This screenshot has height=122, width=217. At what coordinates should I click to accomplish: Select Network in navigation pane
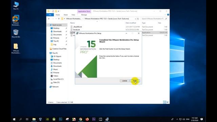pyautogui.click(x=55, y=87)
